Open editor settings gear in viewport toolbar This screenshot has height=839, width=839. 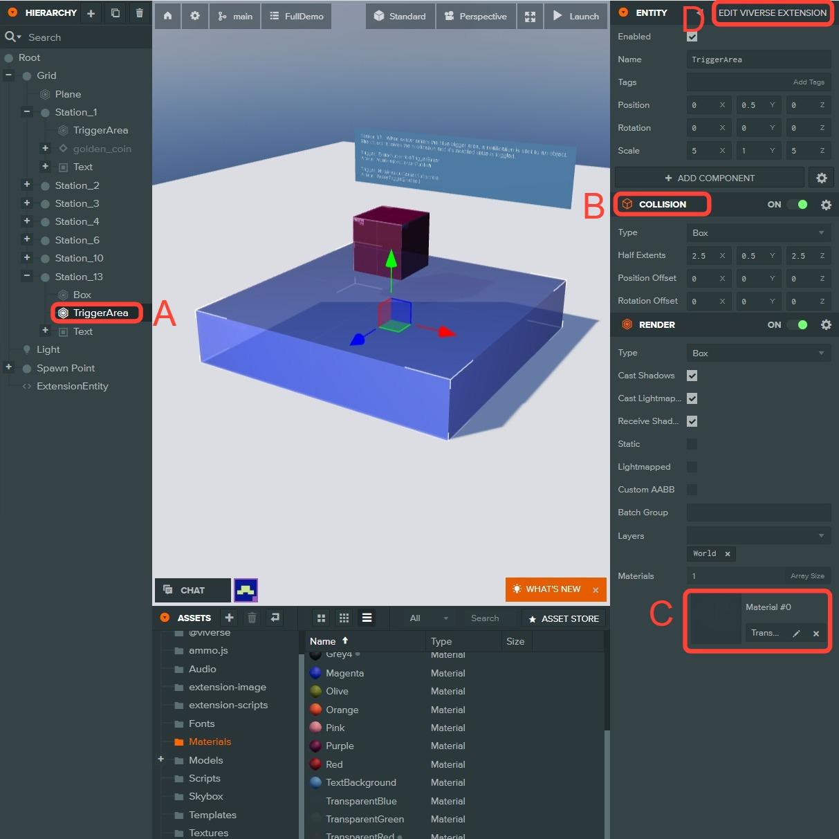click(x=195, y=16)
